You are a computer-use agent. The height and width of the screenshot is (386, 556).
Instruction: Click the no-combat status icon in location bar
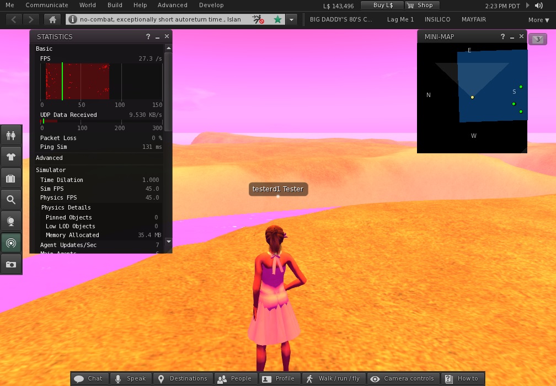[258, 19]
